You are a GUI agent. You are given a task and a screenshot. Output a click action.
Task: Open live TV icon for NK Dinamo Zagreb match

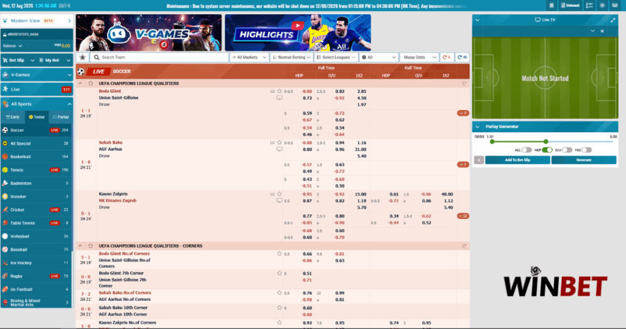pos(279,201)
